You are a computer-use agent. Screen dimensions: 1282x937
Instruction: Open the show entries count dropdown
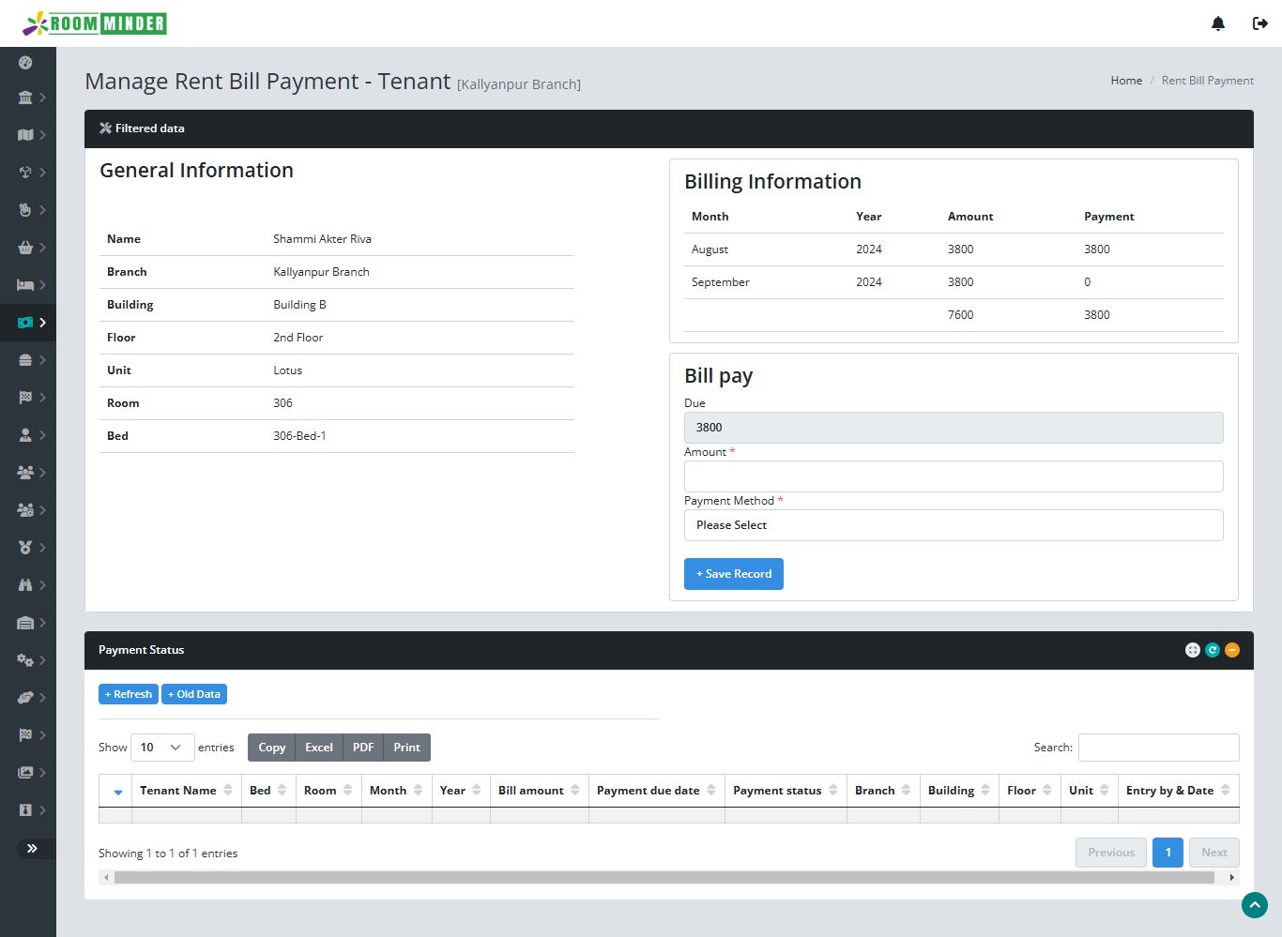tap(162, 748)
